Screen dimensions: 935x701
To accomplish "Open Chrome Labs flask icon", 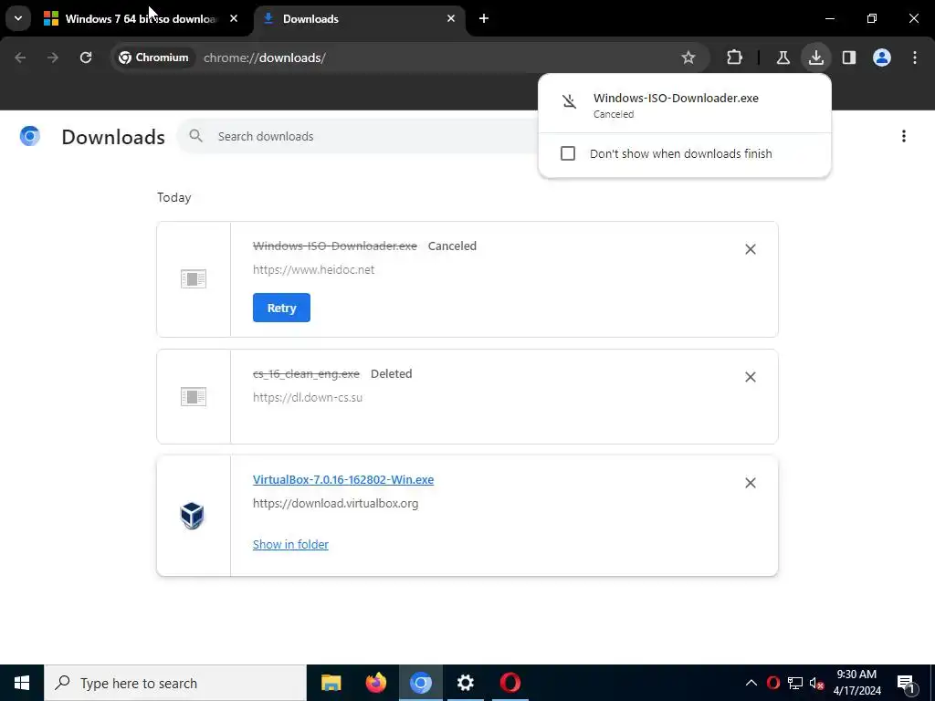I will pos(783,58).
